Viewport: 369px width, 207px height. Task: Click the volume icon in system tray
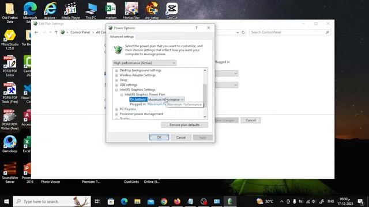click(314, 201)
